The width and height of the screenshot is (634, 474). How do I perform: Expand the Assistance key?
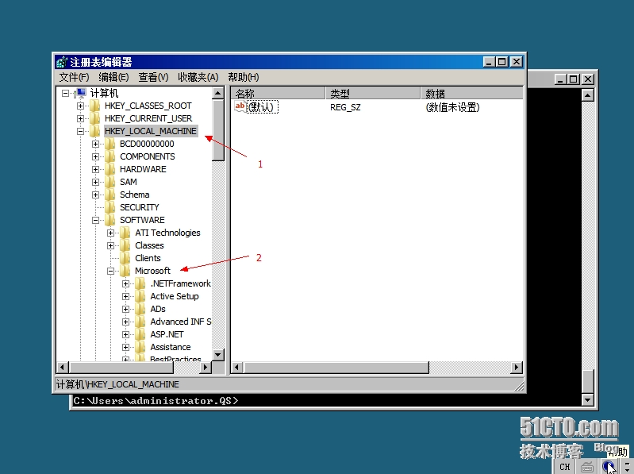(x=125, y=348)
